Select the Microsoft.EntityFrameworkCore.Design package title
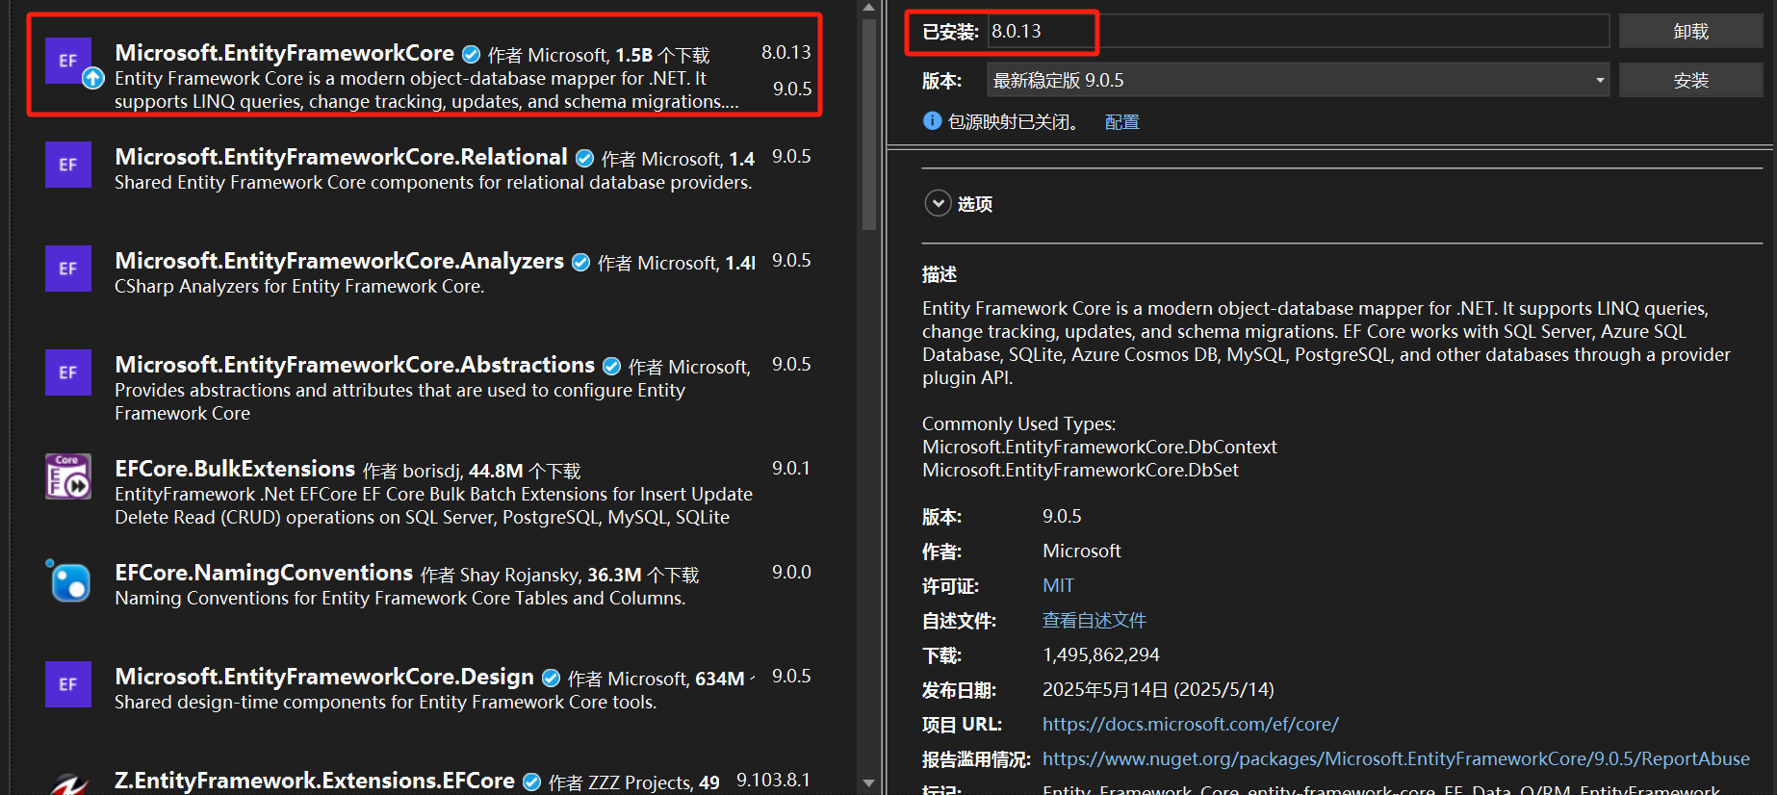The height and width of the screenshot is (795, 1777). [324, 677]
